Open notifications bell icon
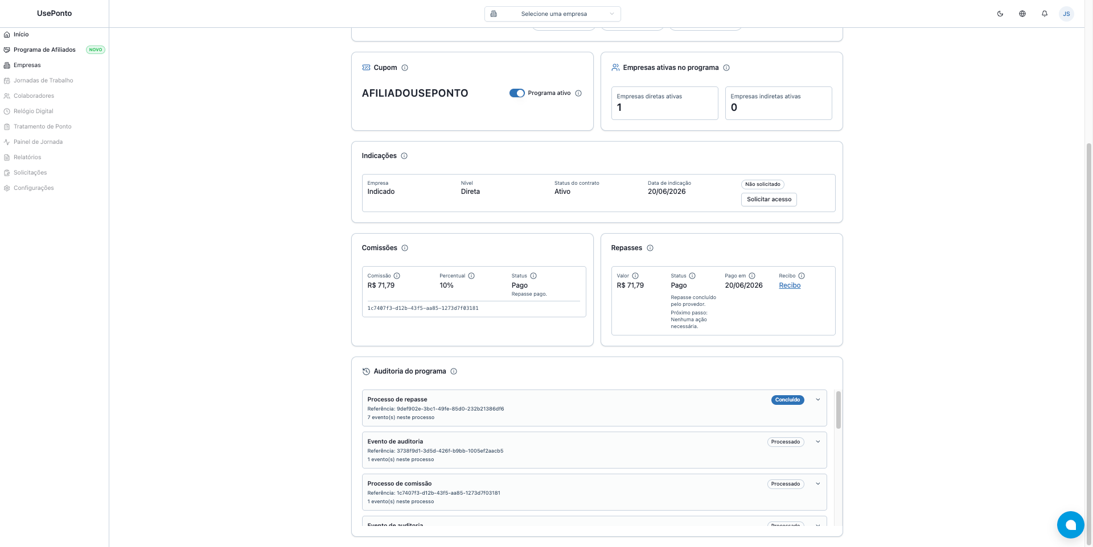The height and width of the screenshot is (547, 1093). coord(1045,14)
